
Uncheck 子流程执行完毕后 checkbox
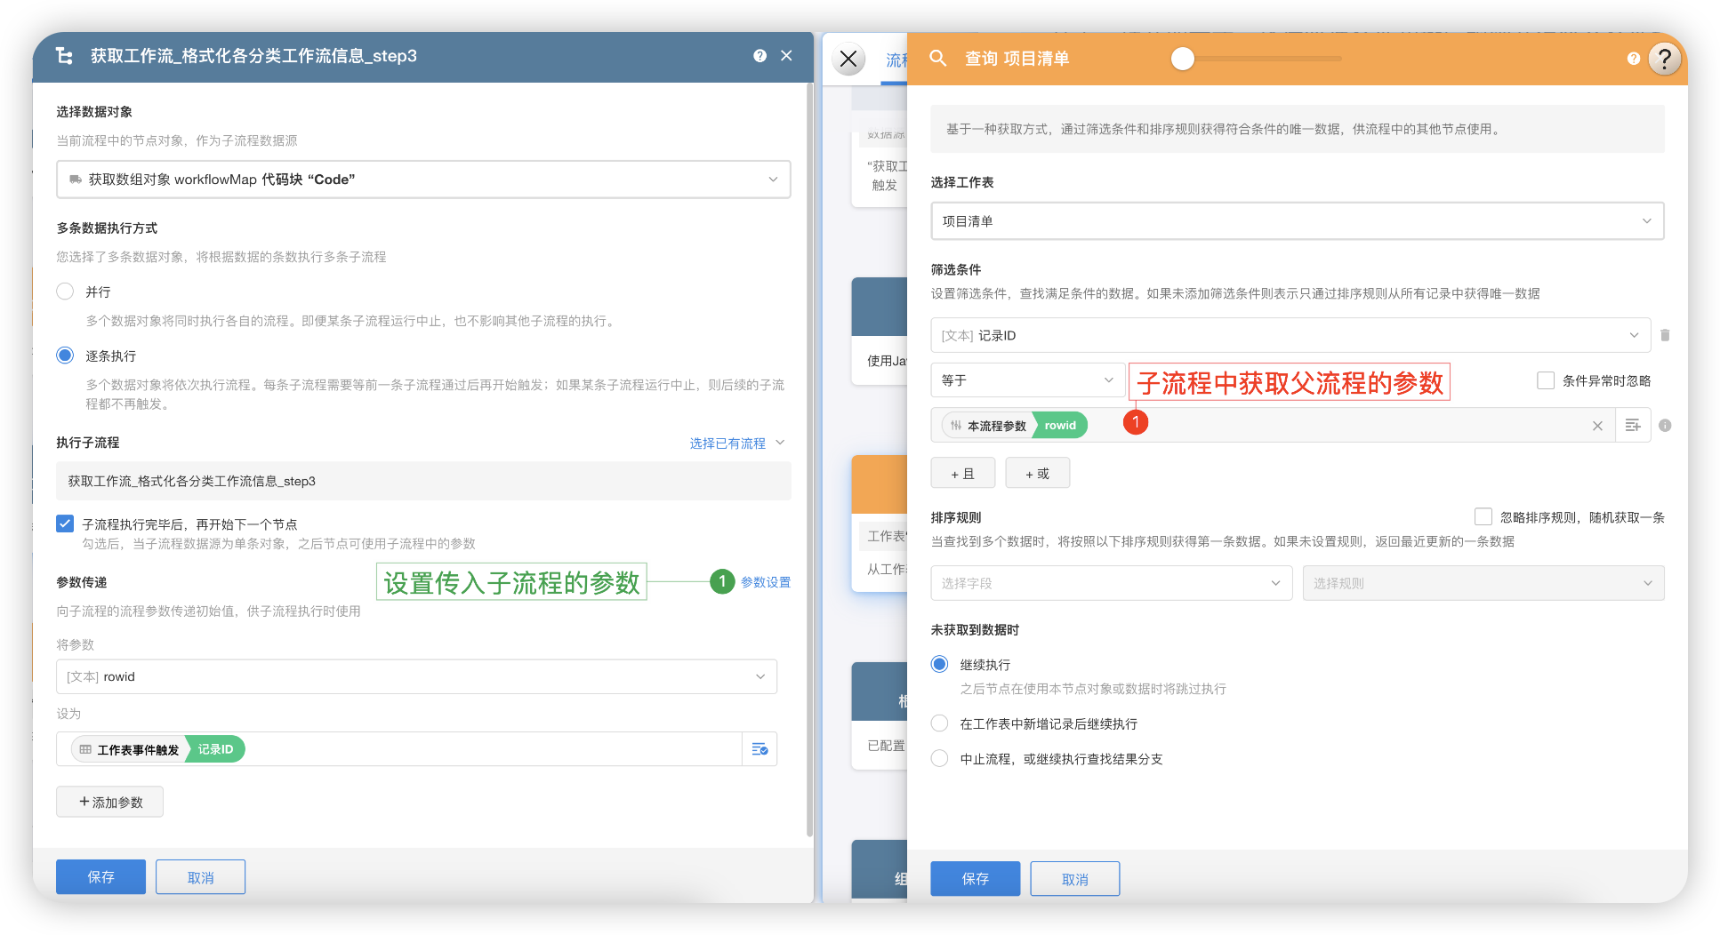click(65, 523)
